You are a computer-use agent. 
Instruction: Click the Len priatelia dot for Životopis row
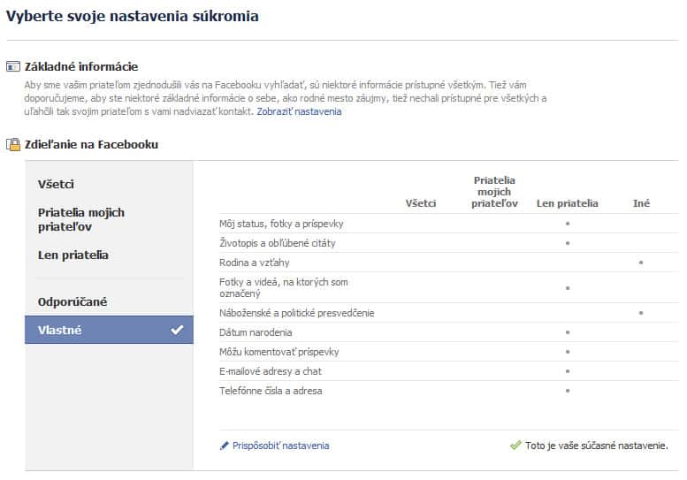568,242
